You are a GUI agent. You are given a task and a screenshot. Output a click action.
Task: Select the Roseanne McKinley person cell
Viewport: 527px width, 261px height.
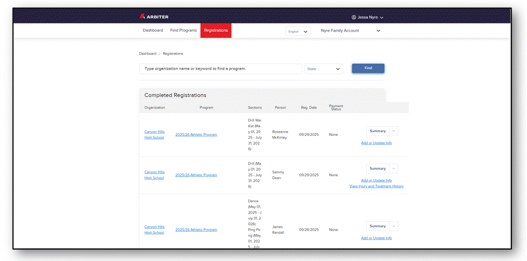(280, 134)
